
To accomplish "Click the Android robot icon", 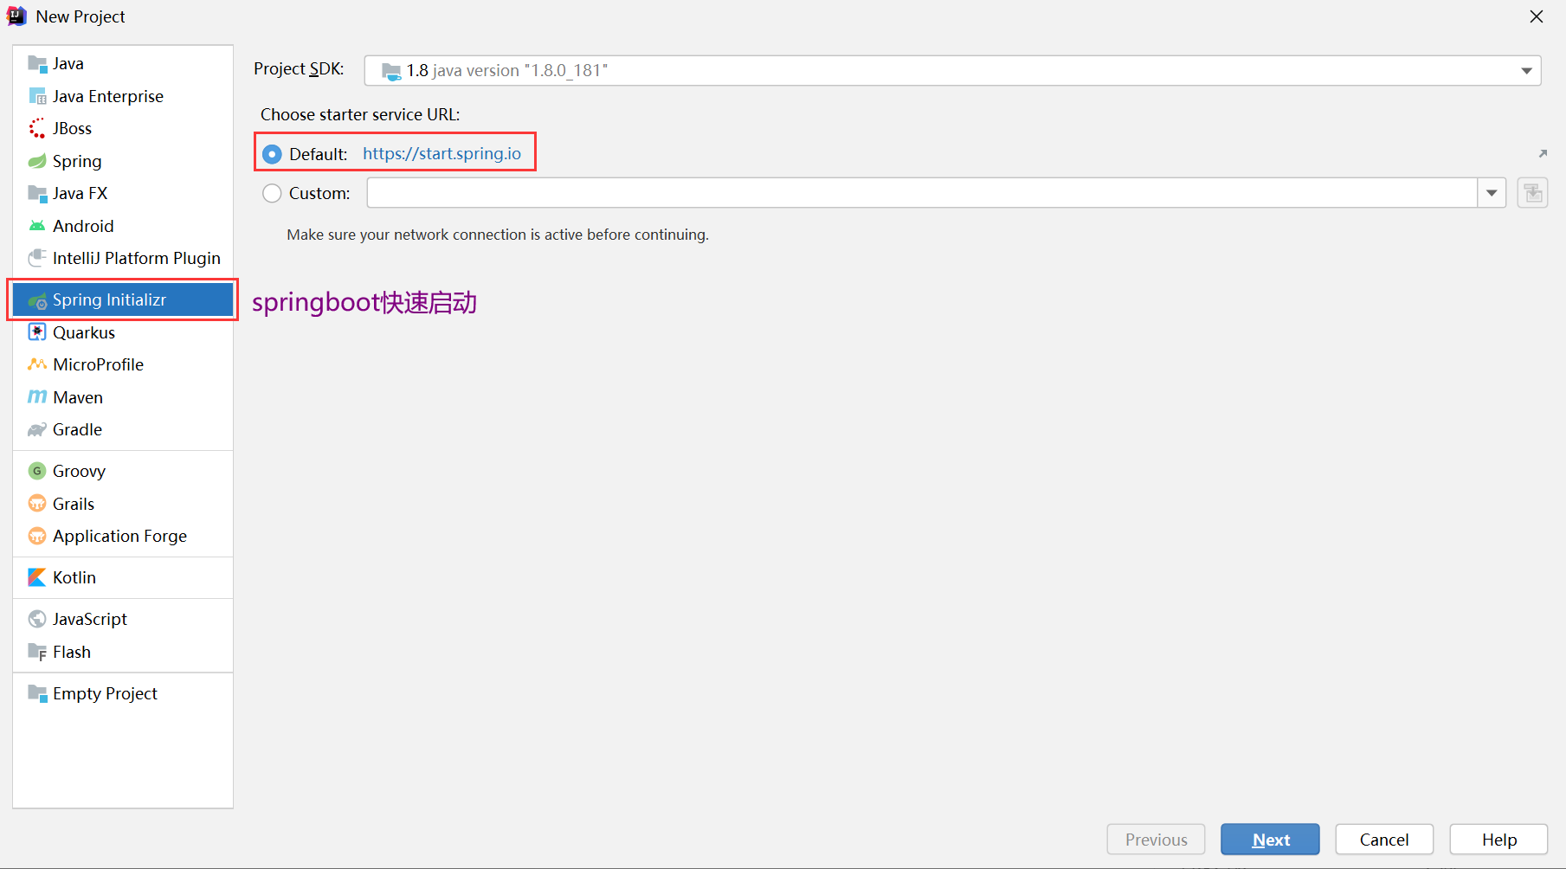I will tap(37, 226).
